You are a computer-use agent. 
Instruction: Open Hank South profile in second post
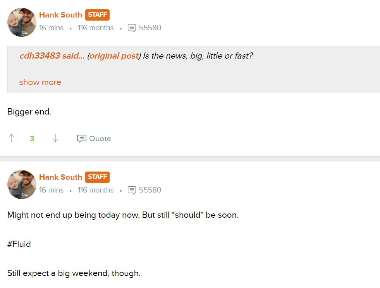[x=60, y=177]
